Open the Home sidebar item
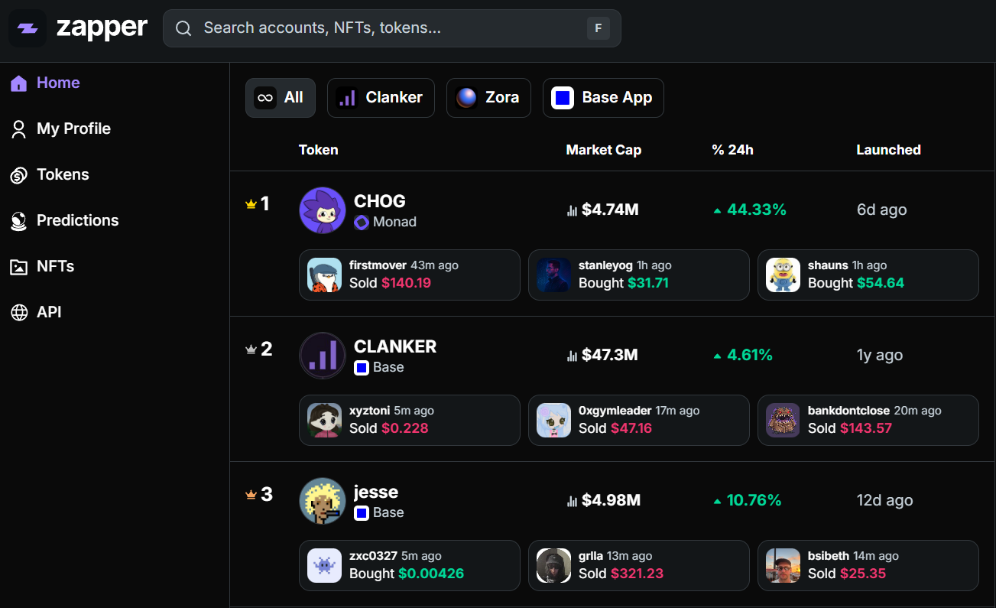996x608 pixels. click(x=57, y=83)
